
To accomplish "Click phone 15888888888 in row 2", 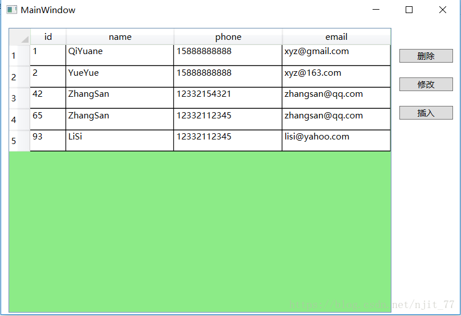I will click(x=228, y=76).
